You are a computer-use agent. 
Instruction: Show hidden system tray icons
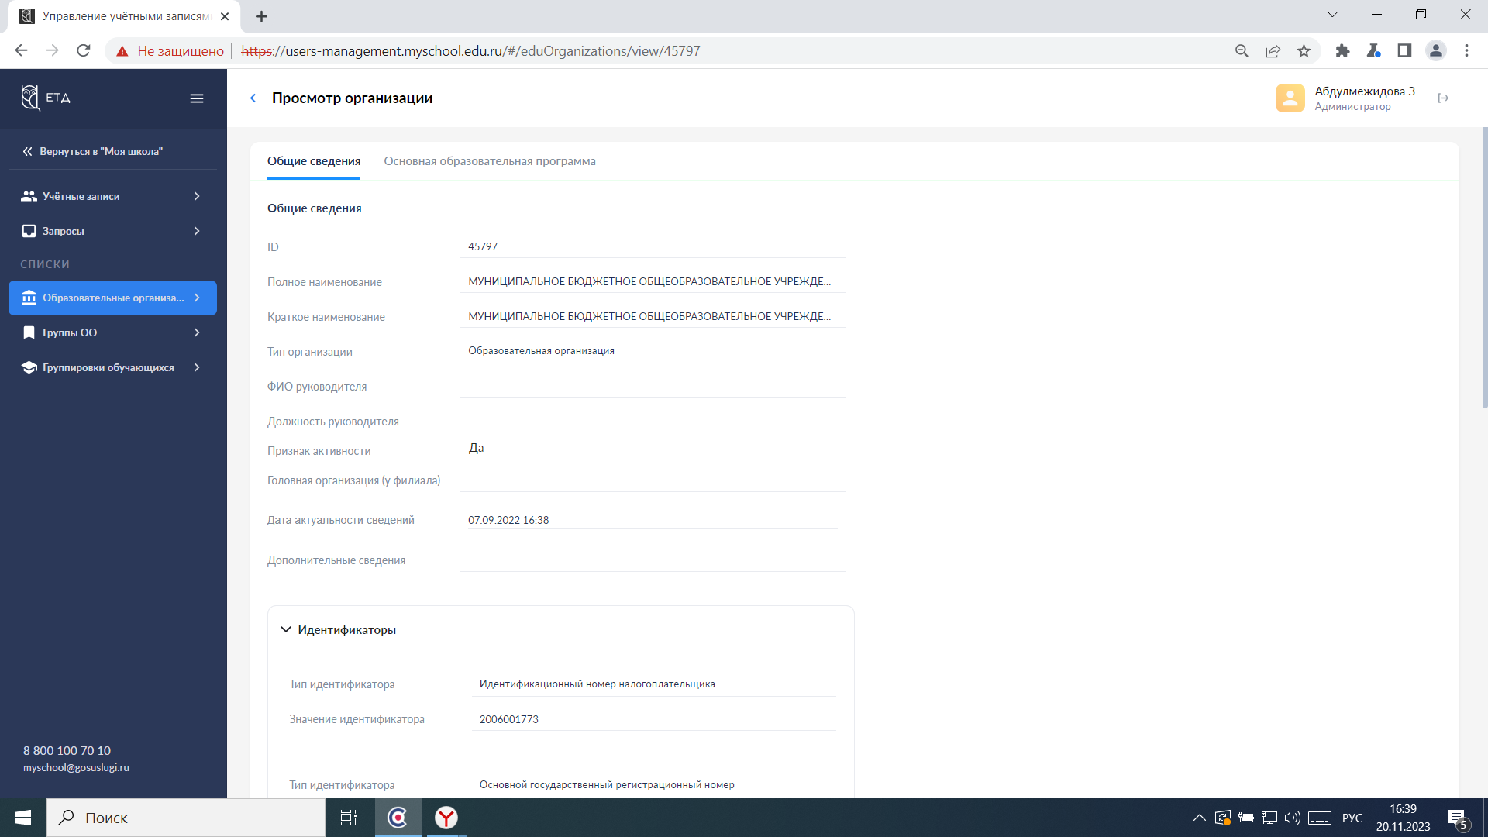(x=1199, y=818)
